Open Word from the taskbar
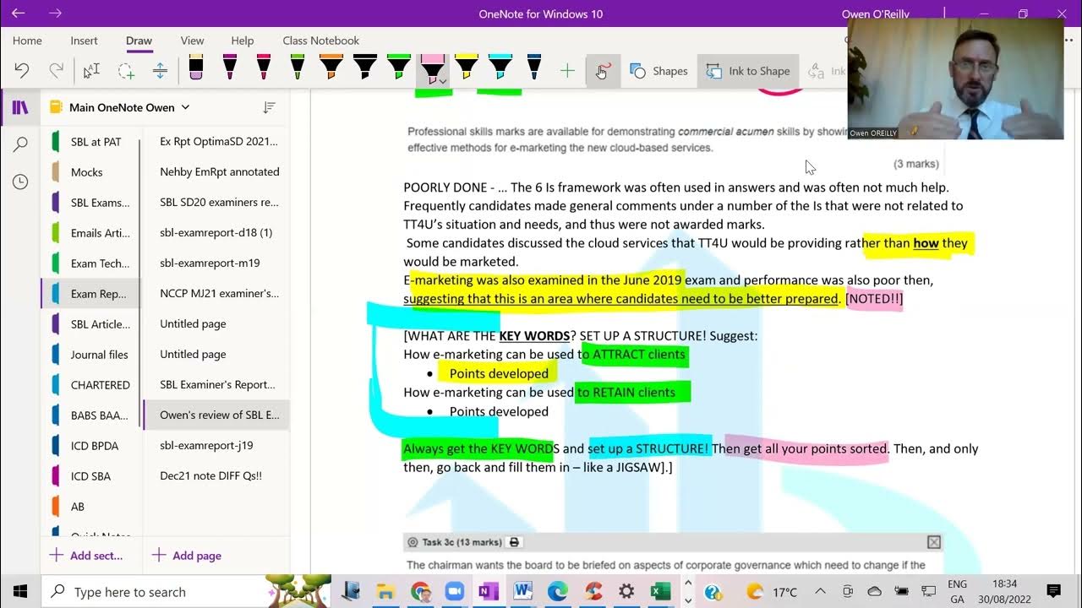The image size is (1082, 608). click(522, 592)
